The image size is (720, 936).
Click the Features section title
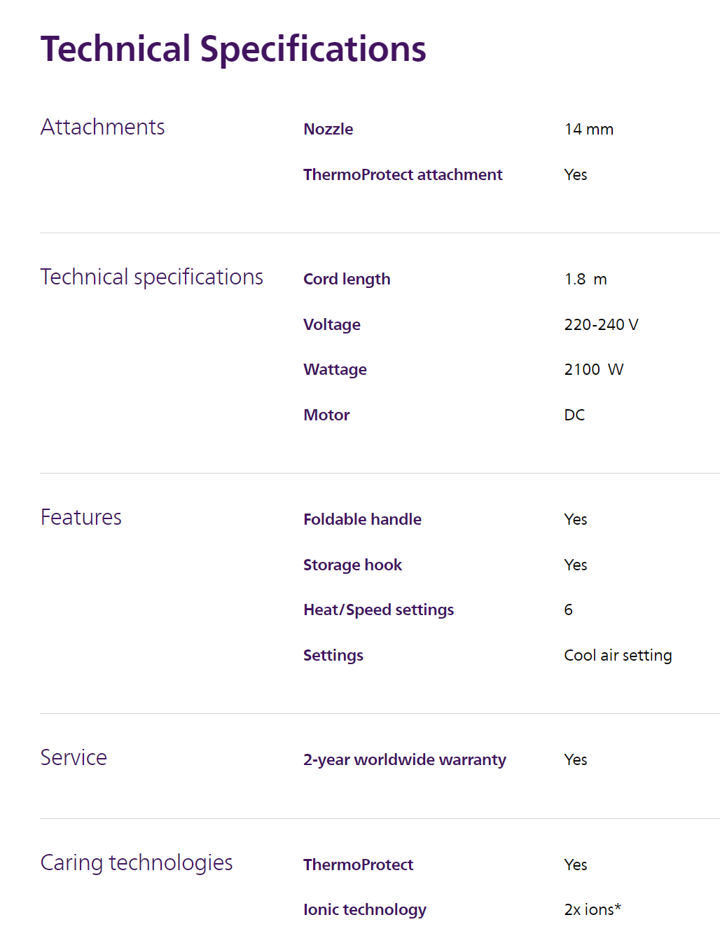coord(81,517)
